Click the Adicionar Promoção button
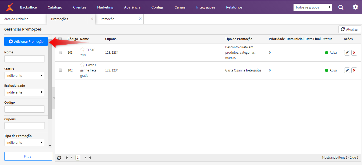362x165 pixels. (x=26, y=41)
